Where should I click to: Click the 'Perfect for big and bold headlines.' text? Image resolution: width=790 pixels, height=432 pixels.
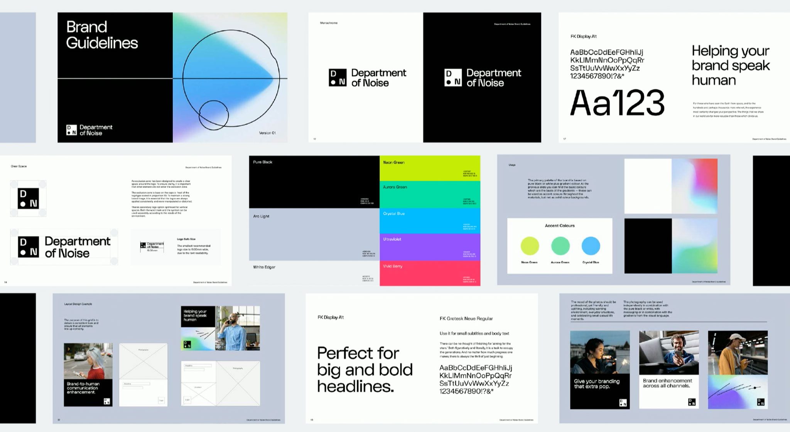coord(365,370)
